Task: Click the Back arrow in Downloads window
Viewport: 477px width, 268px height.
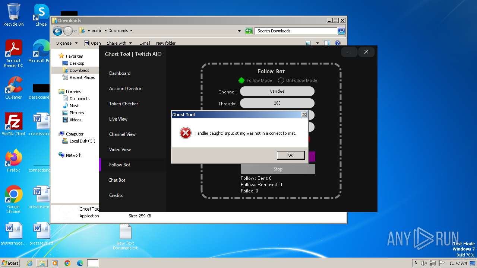Action: 57,31
